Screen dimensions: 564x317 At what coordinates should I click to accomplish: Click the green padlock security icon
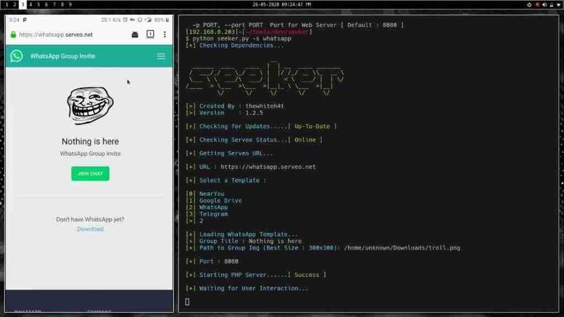click(x=13, y=35)
